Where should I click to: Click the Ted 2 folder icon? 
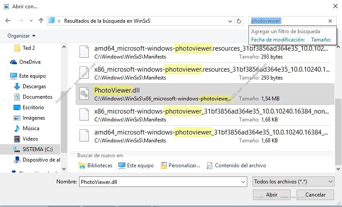point(17,48)
